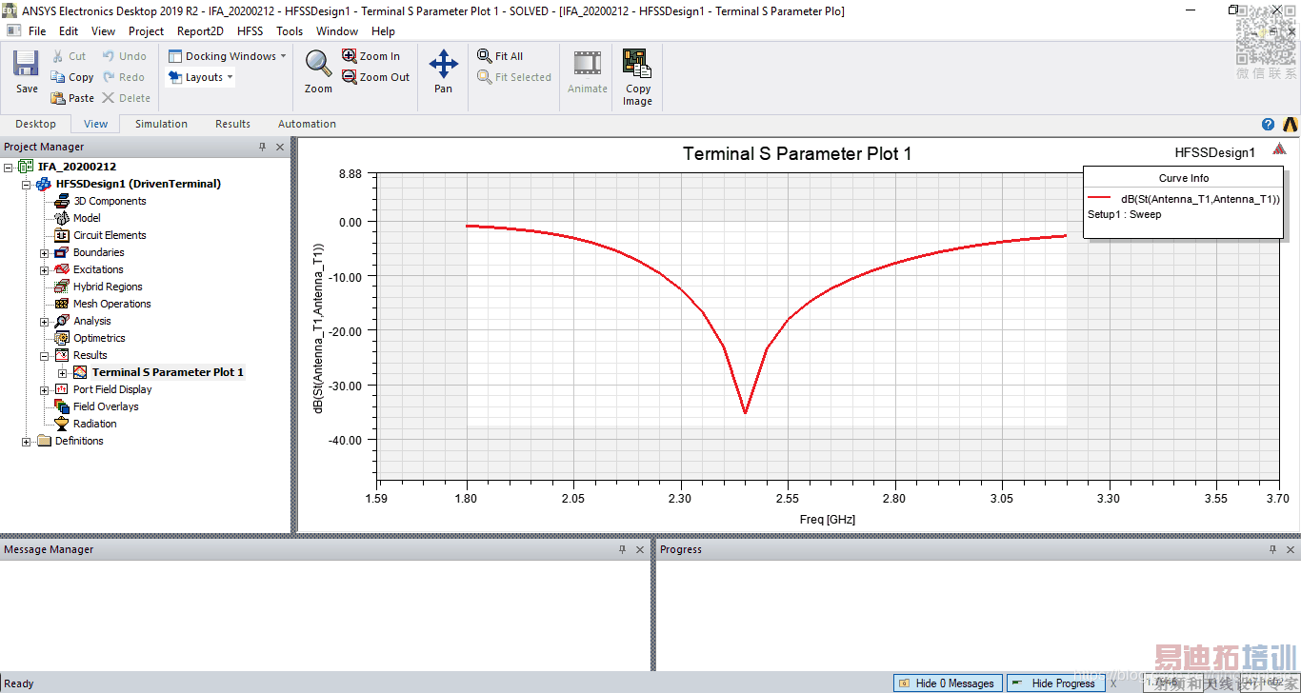
Task: Open the Layouts dropdown
Action: click(x=200, y=77)
